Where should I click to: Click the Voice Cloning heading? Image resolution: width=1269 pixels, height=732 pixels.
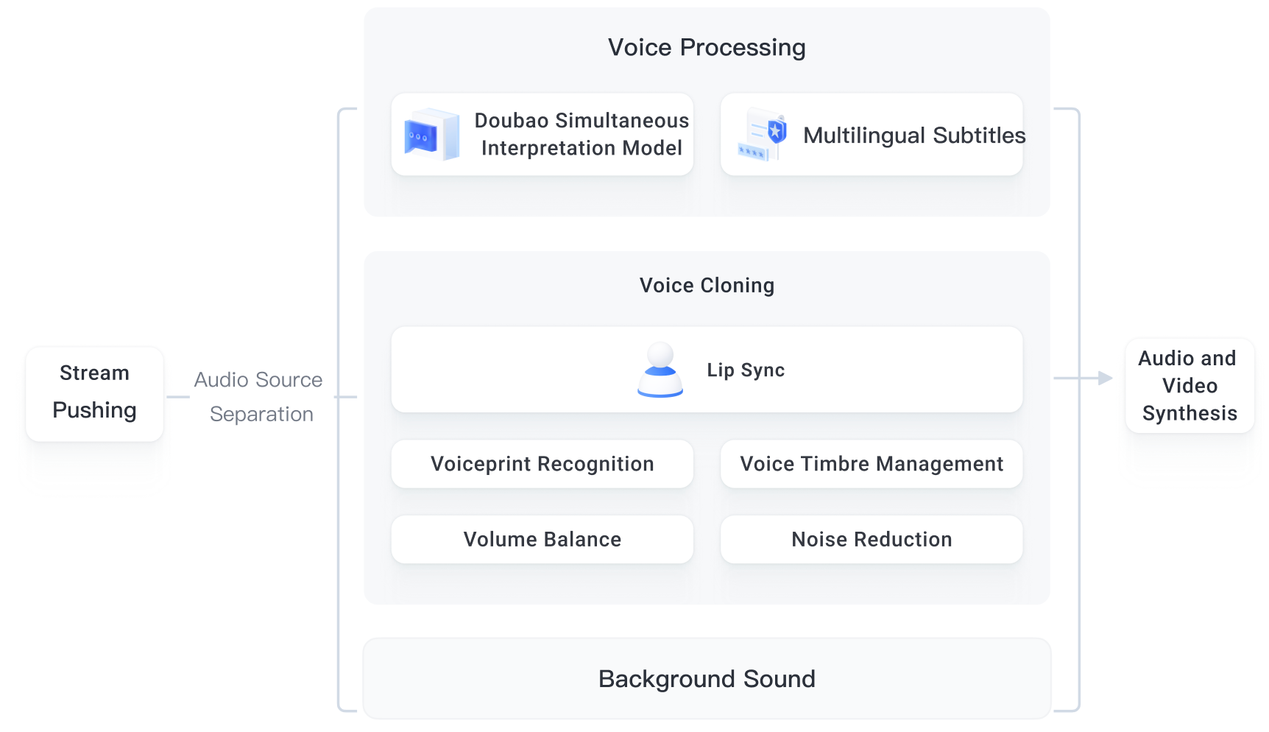707,285
